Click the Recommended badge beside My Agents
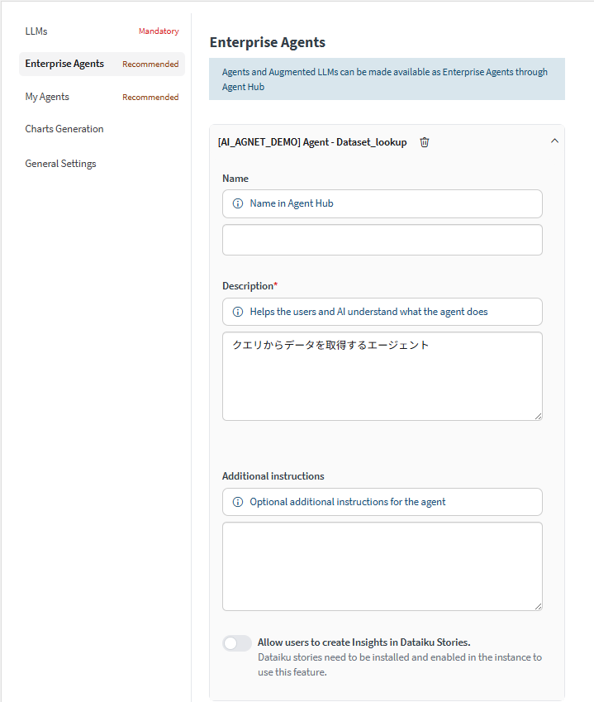The image size is (594, 702). [x=150, y=98]
